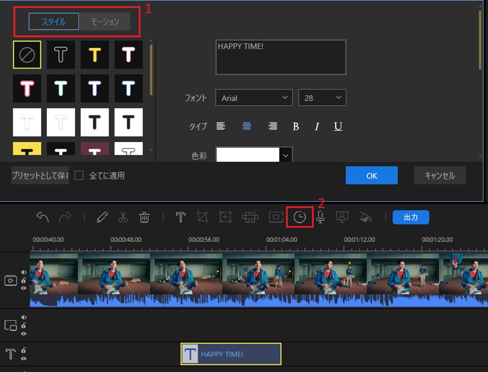Click the プリセットとして保存 button
This screenshot has width=488, height=372.
pyautogui.click(x=40, y=176)
